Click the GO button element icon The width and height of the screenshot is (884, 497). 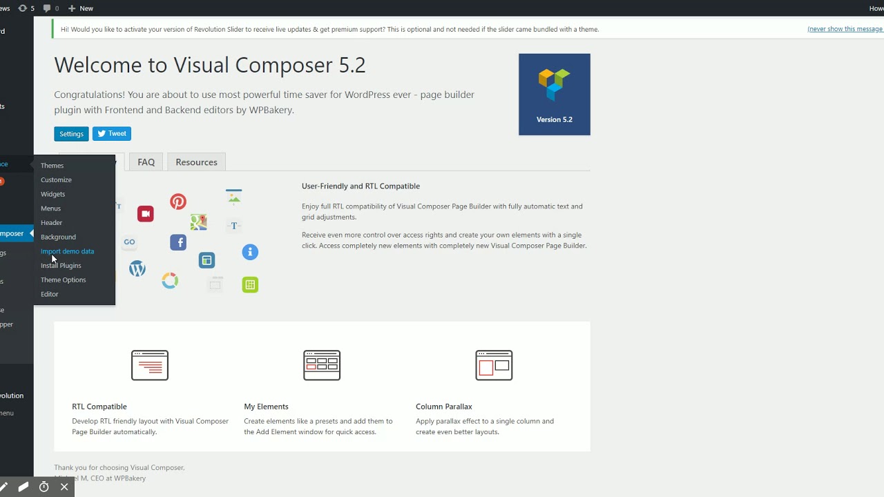click(x=129, y=242)
